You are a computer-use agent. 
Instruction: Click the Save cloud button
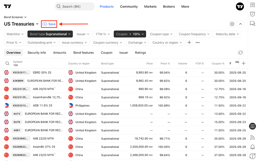[x=49, y=24]
